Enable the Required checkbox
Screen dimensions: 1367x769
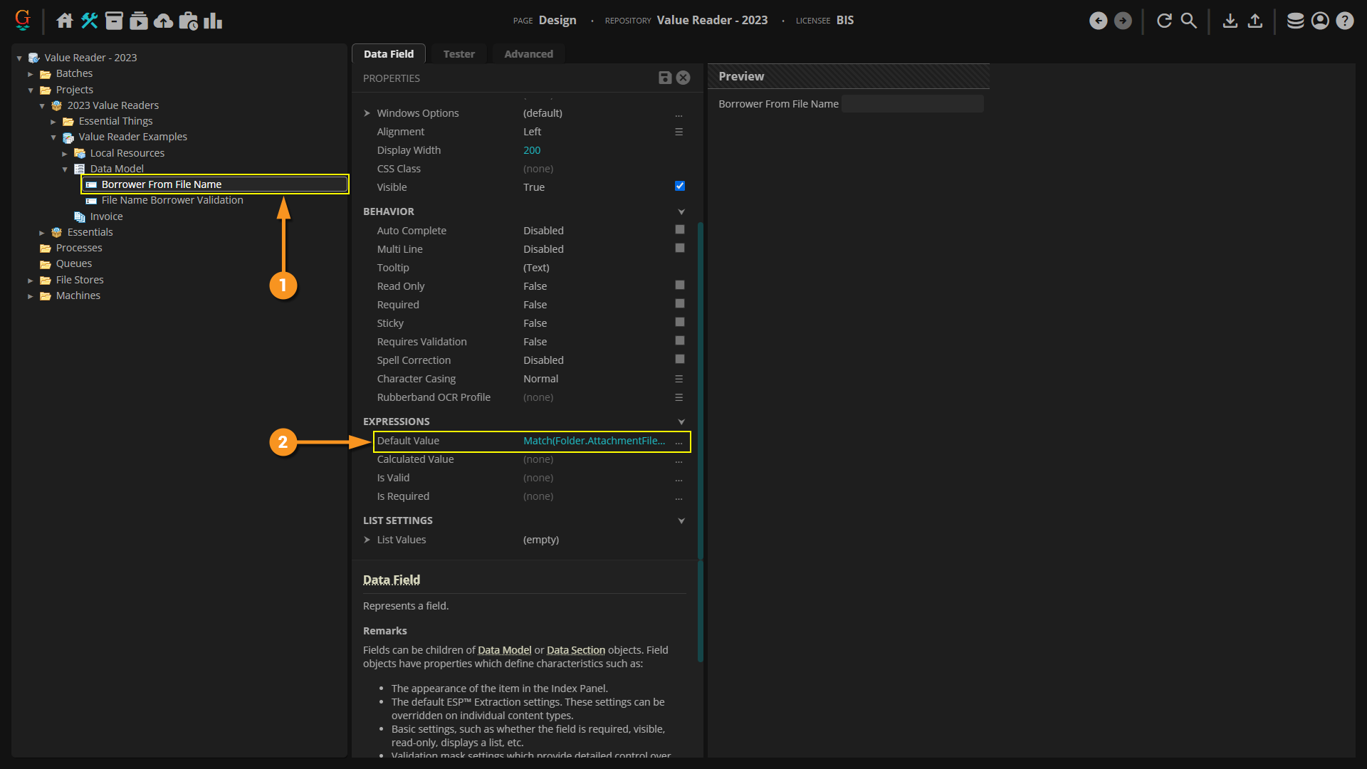click(680, 304)
